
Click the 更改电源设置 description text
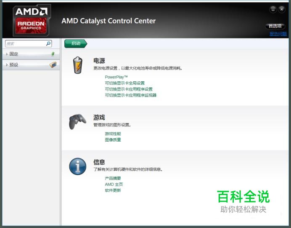coord(138,68)
